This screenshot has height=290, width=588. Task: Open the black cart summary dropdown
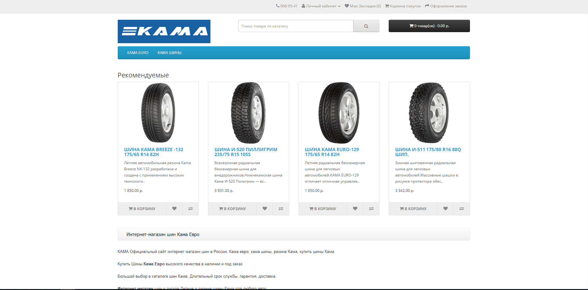(x=429, y=26)
